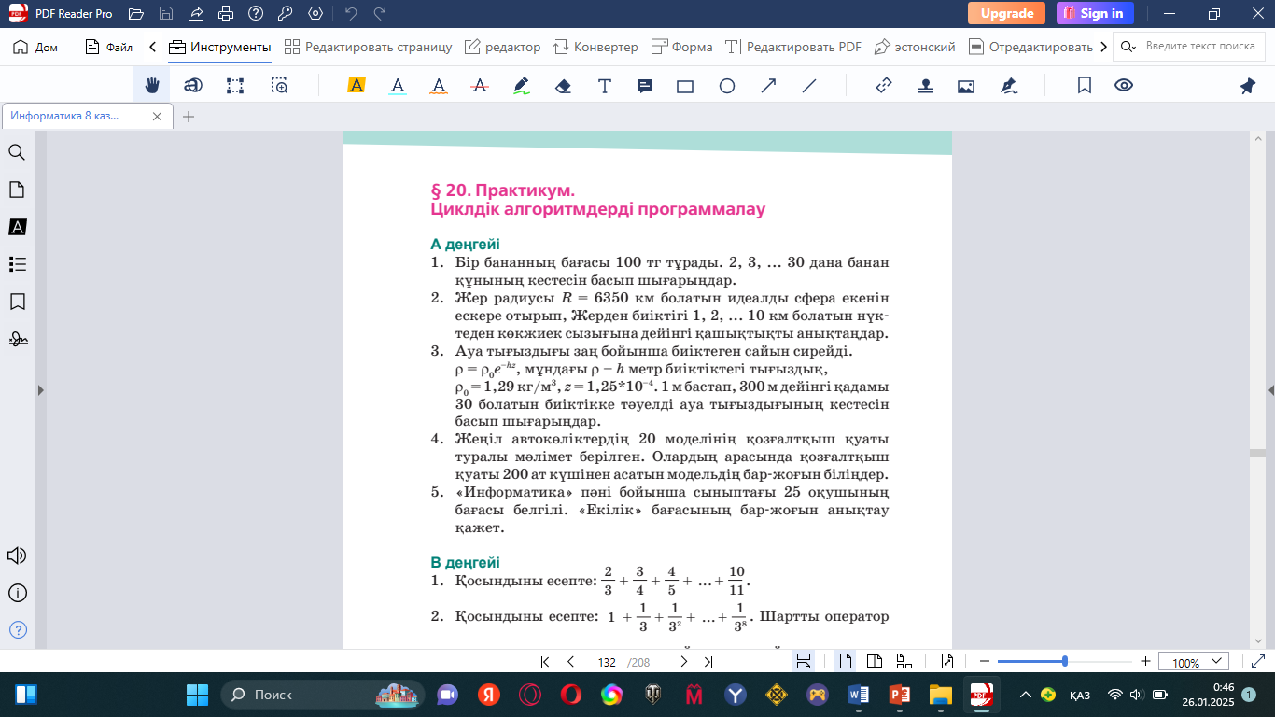The width and height of the screenshot is (1275, 717).
Task: Select the Line drawing tool
Action: [x=809, y=86]
